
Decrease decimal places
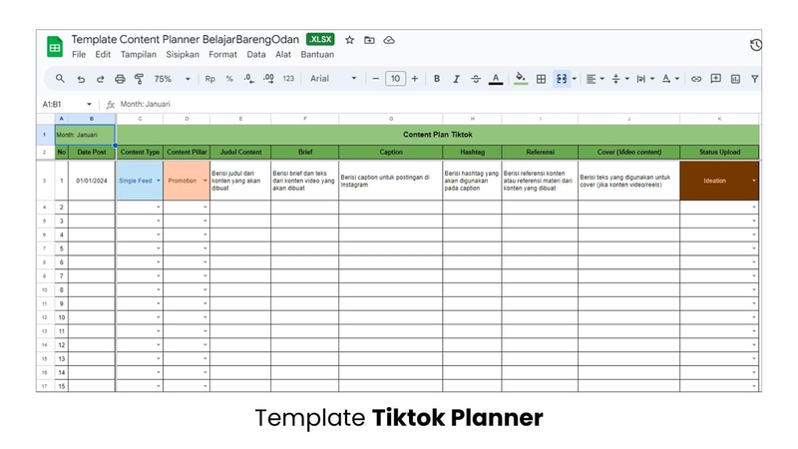[248, 79]
